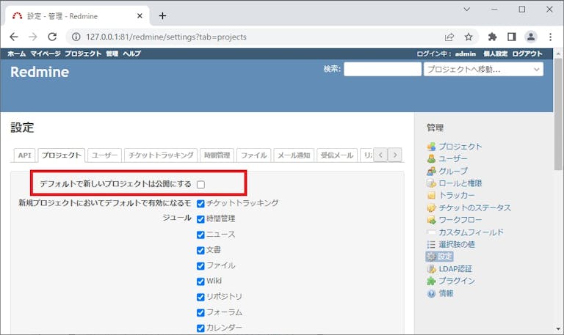Go back with the browser back arrow

[14, 37]
